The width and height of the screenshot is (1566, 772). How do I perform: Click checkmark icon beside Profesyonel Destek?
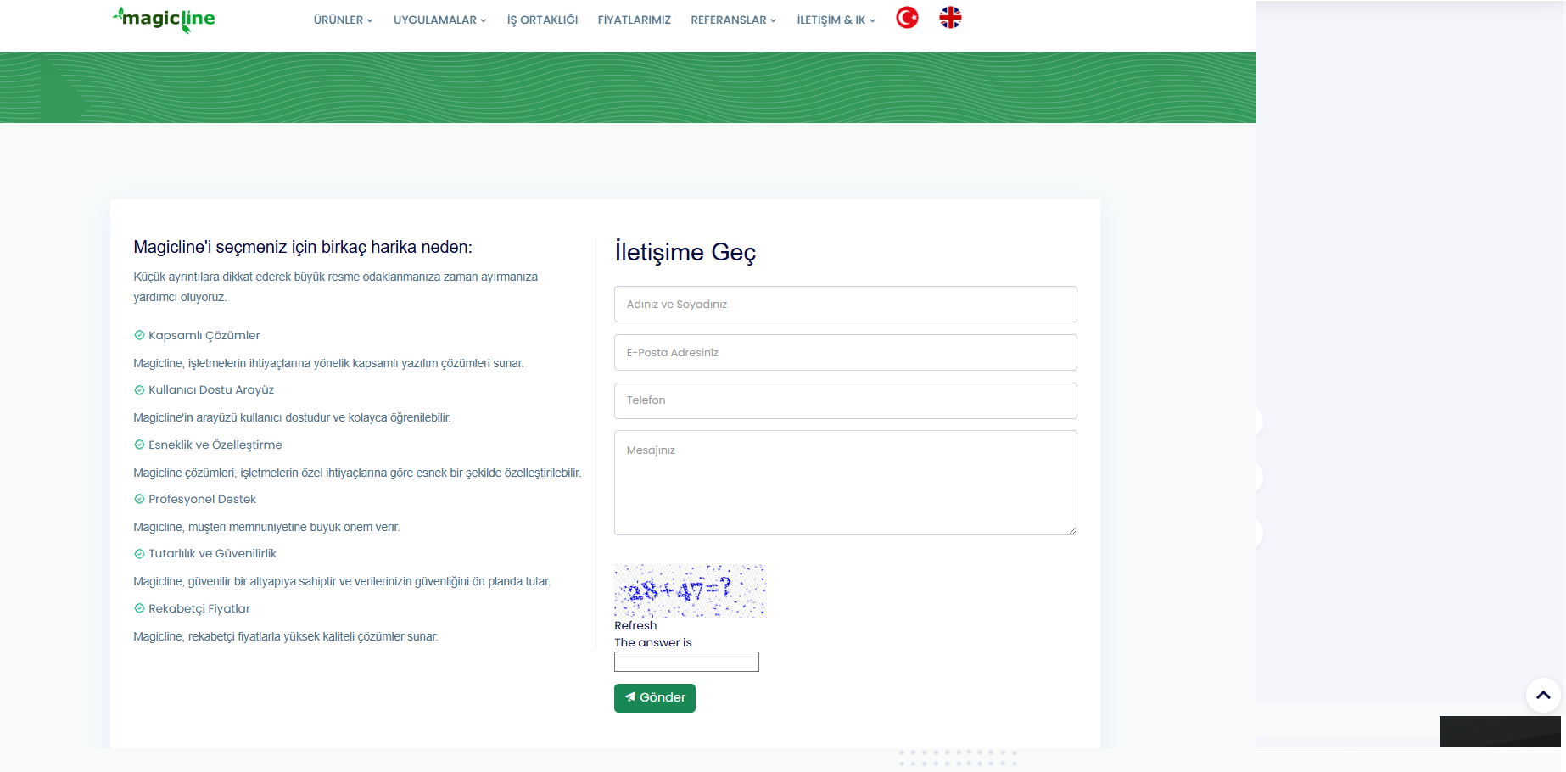(139, 499)
